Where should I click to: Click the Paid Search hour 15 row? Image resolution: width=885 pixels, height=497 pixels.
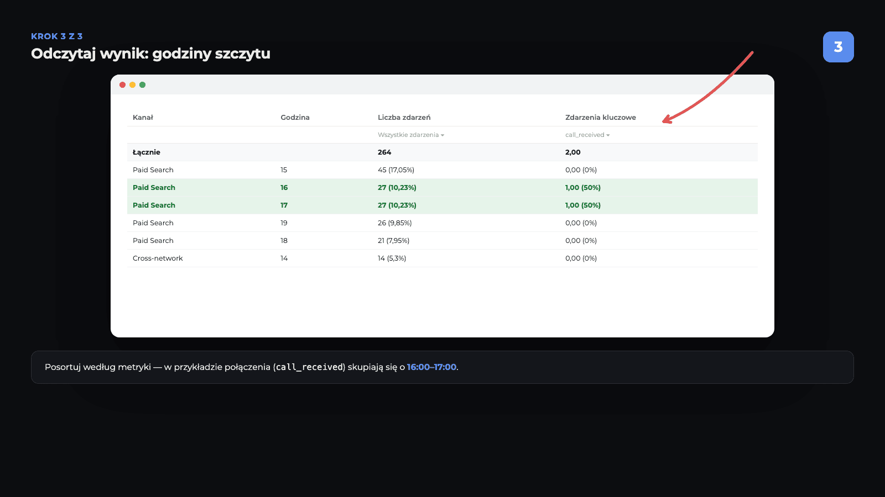442,170
